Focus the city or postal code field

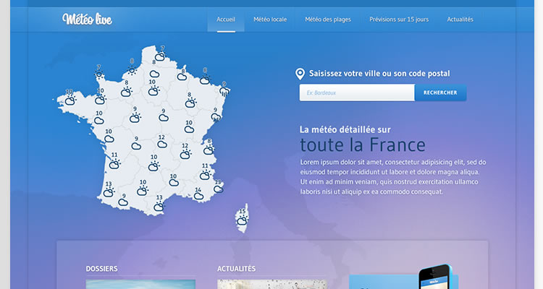point(357,93)
